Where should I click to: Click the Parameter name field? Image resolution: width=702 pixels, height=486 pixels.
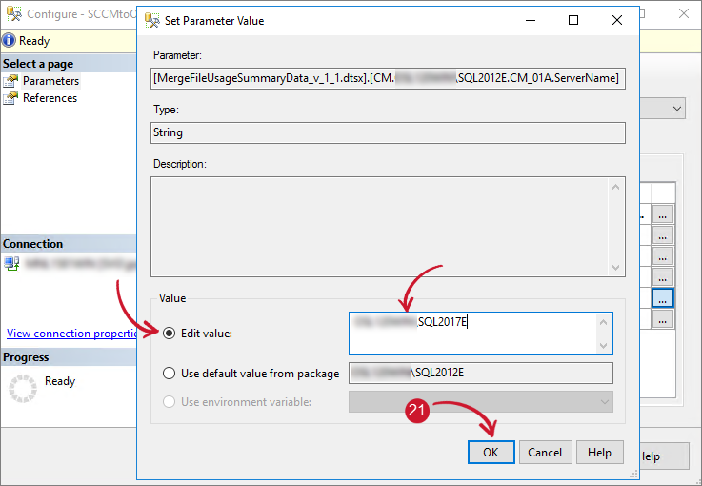[388, 78]
